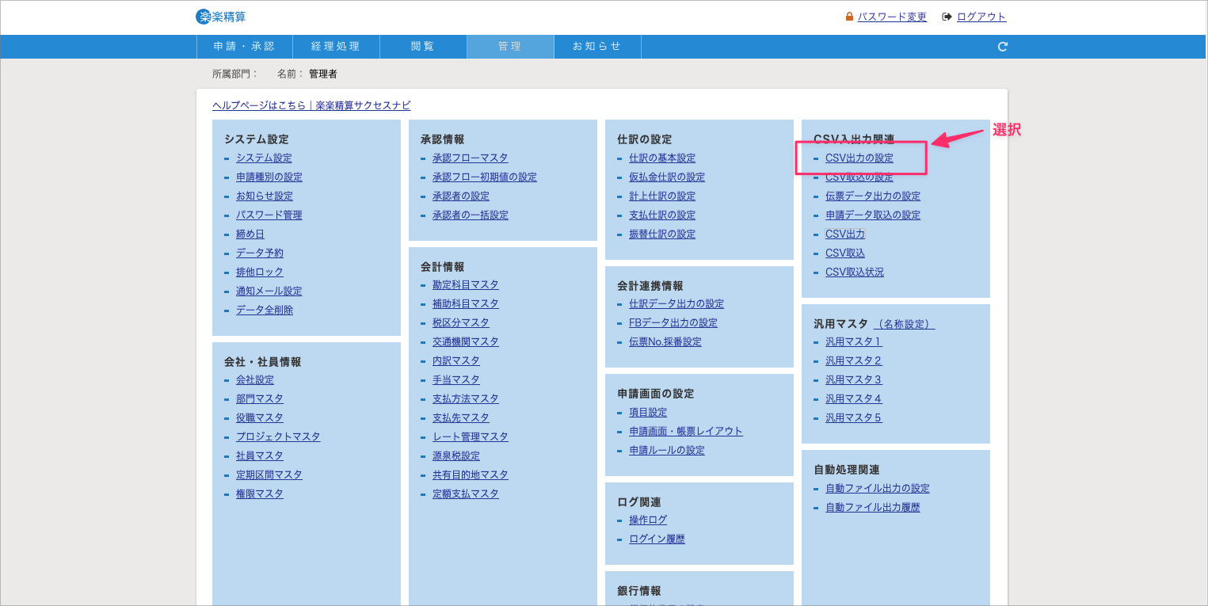Switch to the 閲覧 tab

423,47
